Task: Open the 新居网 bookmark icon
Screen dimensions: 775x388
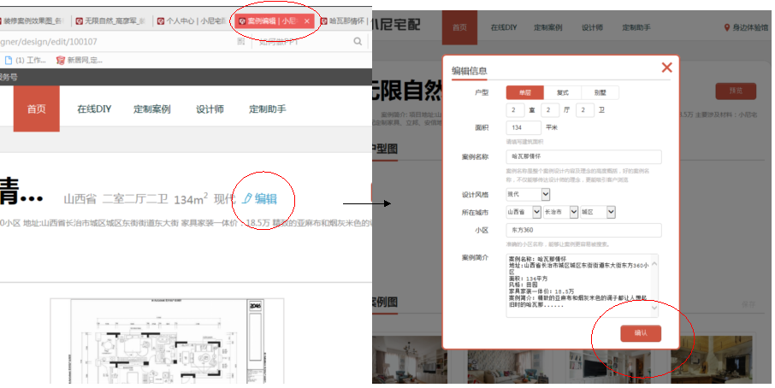Action: click(x=61, y=61)
